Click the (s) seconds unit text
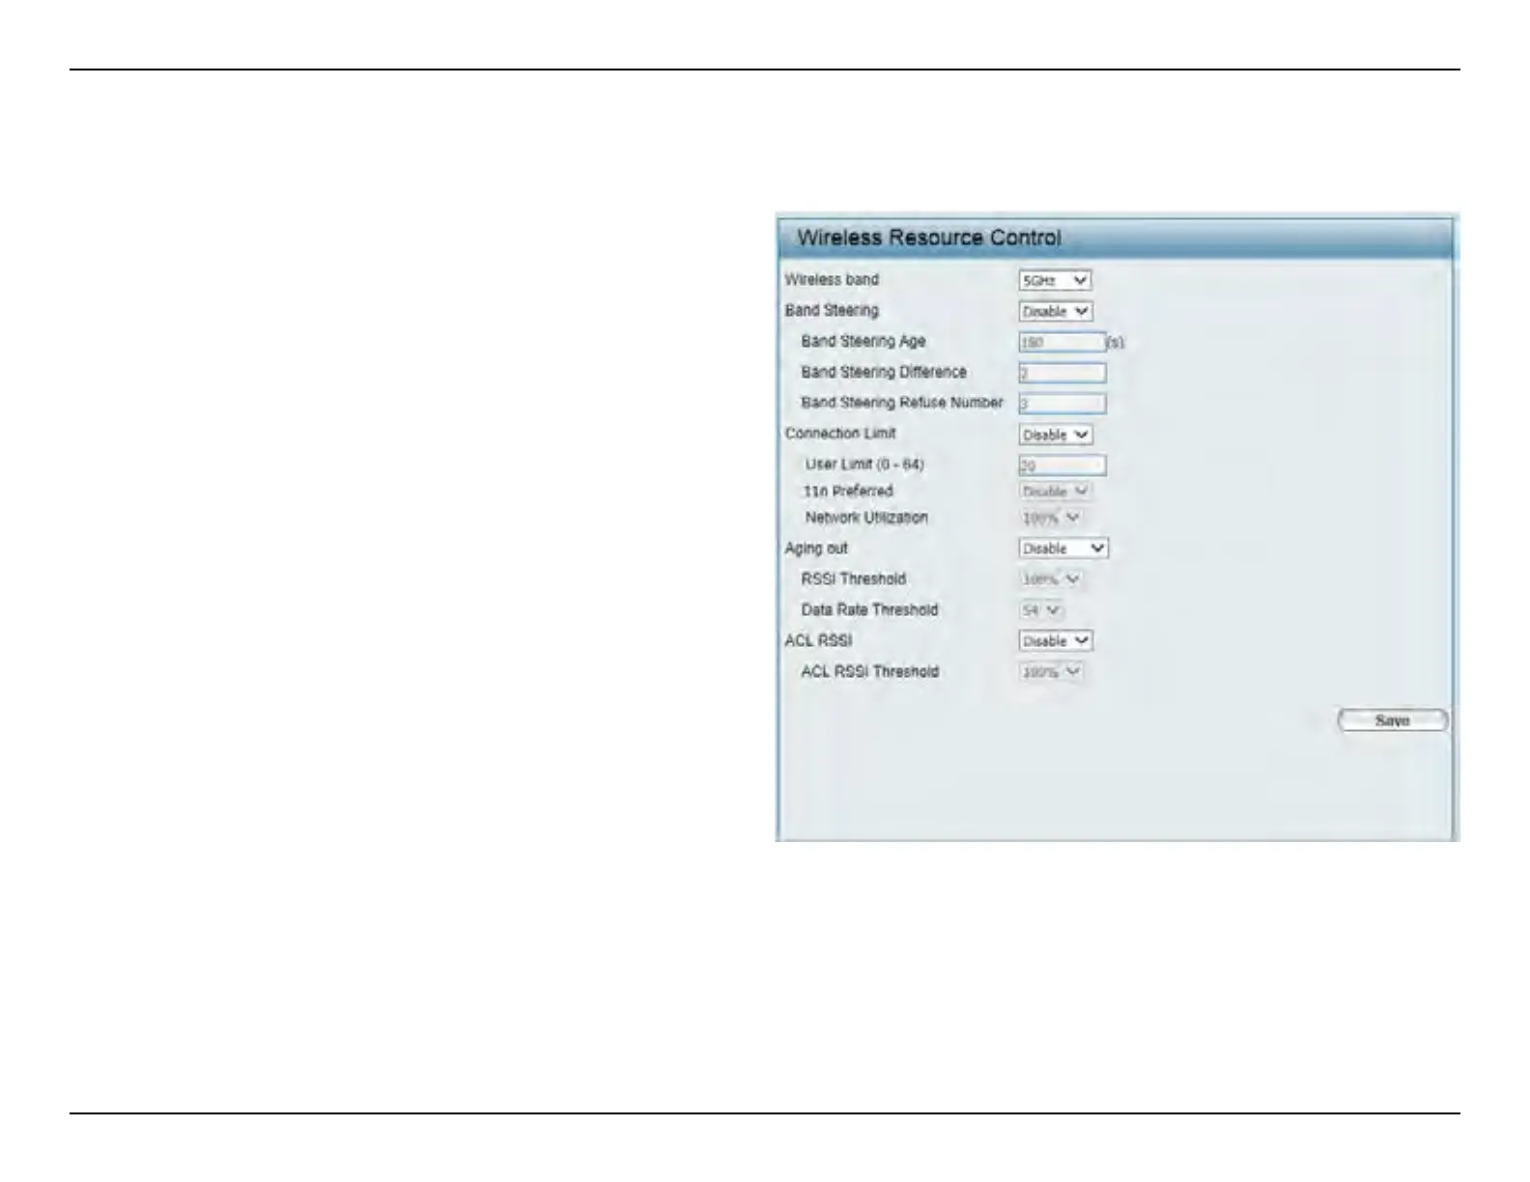 click(x=1116, y=343)
